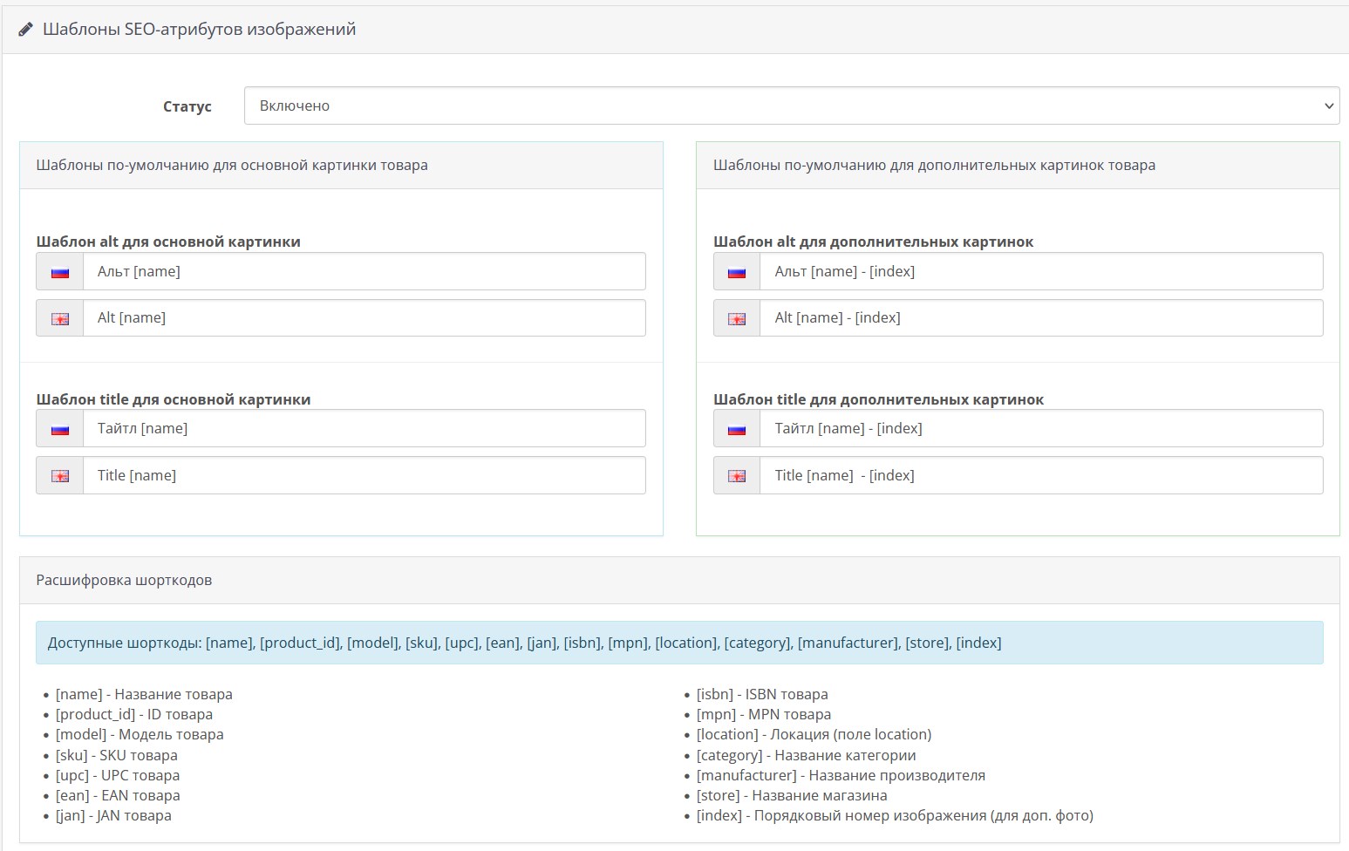
Task: Click the 'Title [name] - [index]' input field
Action: point(1040,476)
